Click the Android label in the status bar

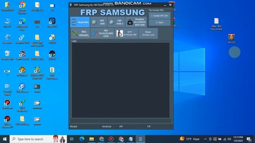pos(107,126)
